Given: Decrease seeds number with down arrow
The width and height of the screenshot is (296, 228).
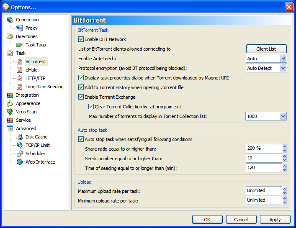Looking at the screenshot, I should (284, 160).
